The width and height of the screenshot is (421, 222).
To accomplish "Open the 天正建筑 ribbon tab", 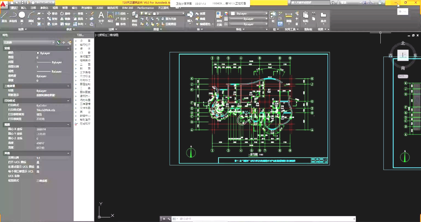I will click(163, 8).
